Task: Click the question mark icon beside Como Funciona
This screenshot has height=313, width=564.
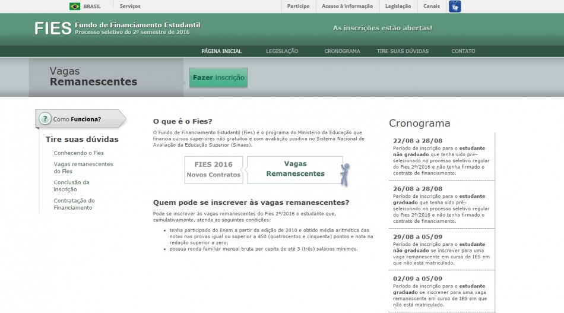Action: point(45,118)
